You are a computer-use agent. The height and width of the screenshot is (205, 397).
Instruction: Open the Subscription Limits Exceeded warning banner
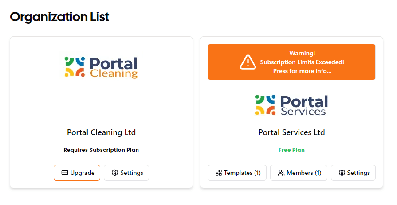coord(291,62)
